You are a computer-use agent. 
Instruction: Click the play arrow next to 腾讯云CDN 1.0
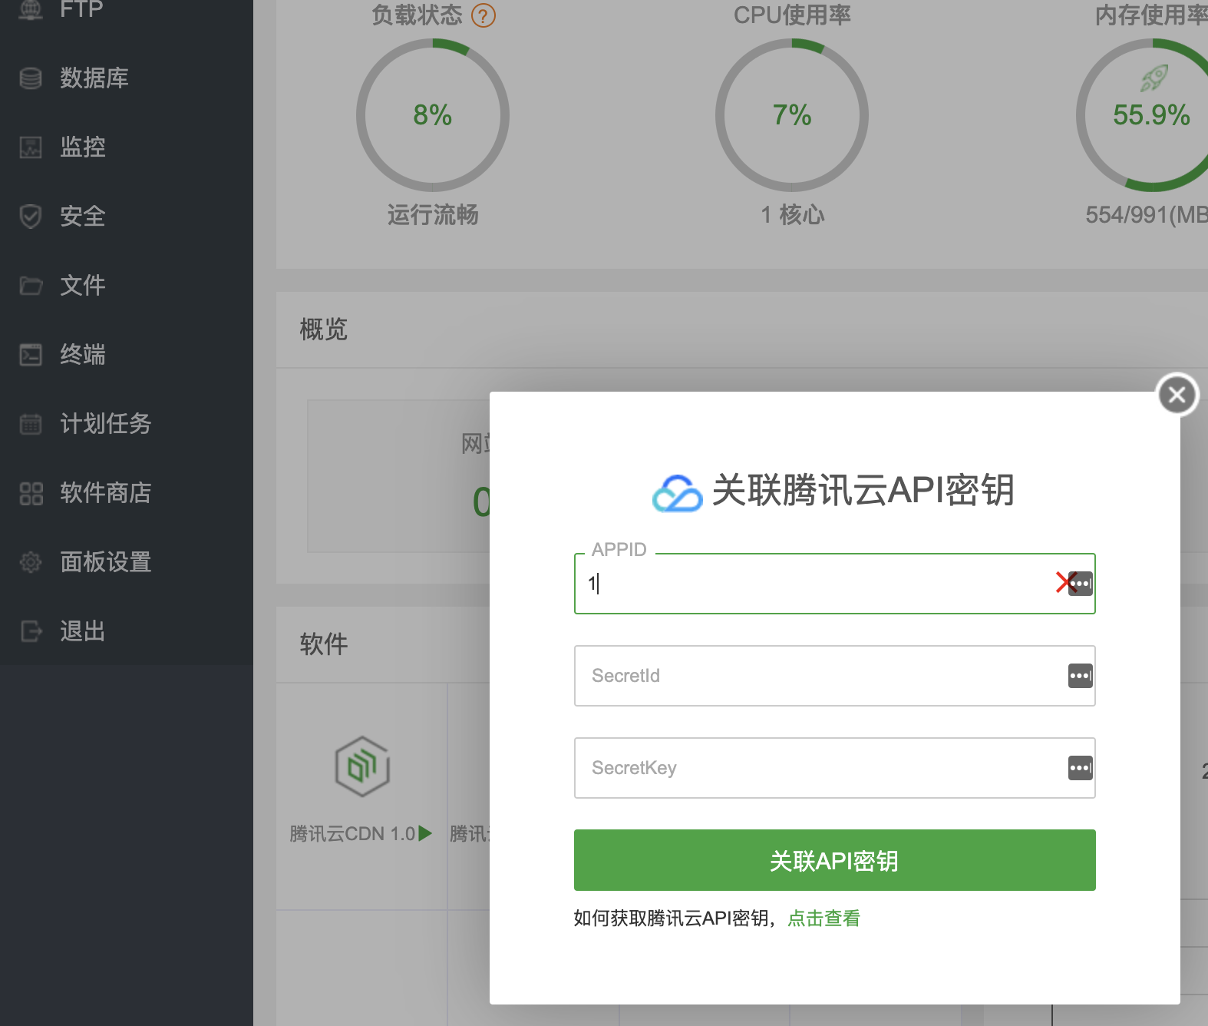[425, 833]
